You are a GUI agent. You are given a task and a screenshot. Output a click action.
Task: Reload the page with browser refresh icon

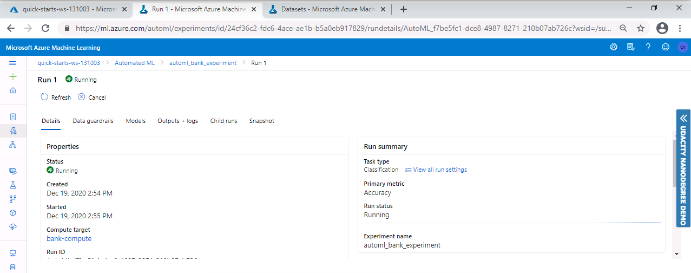pos(45,28)
